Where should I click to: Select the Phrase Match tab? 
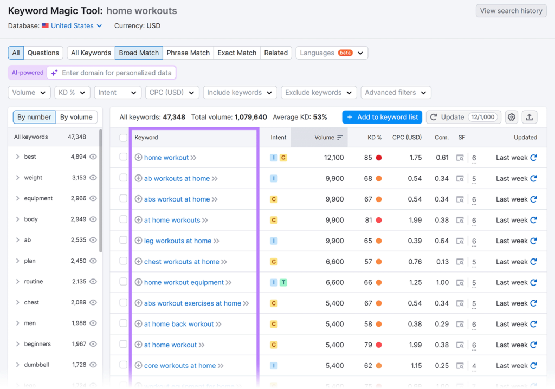click(x=188, y=53)
